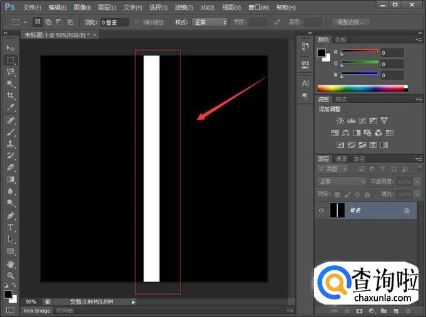Screen dimensions: 426x317
Task: Open the layer blend mode 正常 dropdown
Action: click(342, 181)
